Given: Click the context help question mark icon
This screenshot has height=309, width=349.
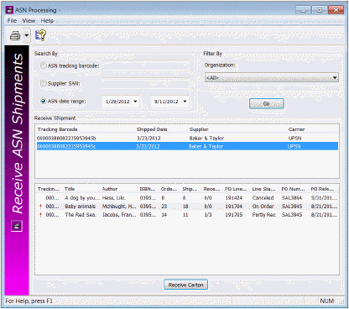Looking at the screenshot, I should point(40,35).
